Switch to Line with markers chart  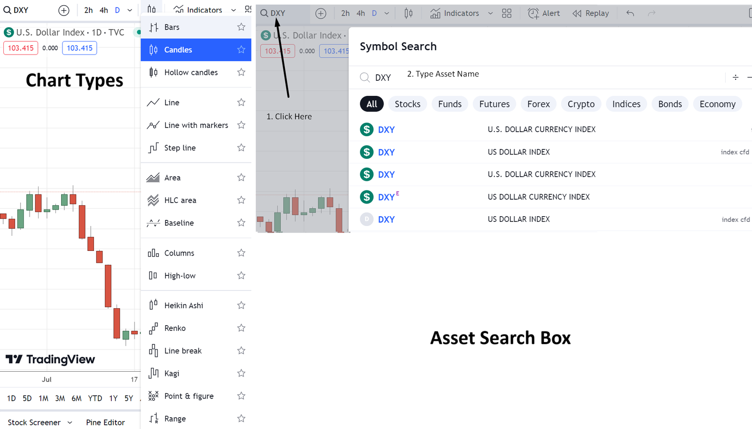tap(196, 125)
